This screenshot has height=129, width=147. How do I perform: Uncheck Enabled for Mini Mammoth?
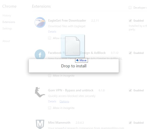[130, 123]
